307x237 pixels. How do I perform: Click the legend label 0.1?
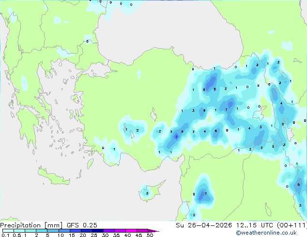tap(5, 235)
